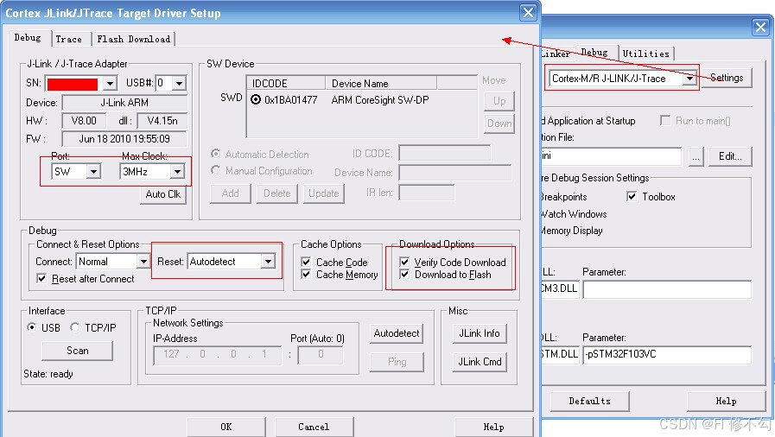Select the TCP/IP interface radio button
The width and height of the screenshot is (775, 437).
(74, 326)
